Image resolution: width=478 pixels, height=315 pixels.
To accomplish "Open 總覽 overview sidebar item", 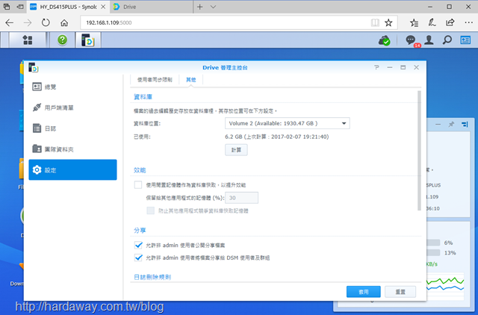I will pyautogui.click(x=73, y=87).
